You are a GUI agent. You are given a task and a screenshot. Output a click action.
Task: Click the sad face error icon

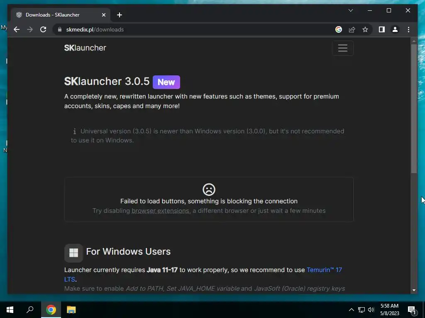[209, 190]
